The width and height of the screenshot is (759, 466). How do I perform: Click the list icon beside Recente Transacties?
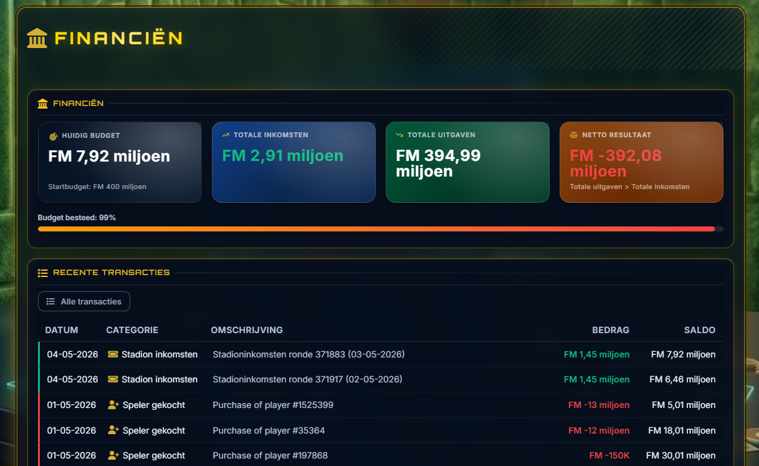(43, 273)
